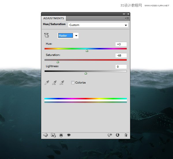
Task: Switch to the ADJUSTMENTS tab
Action: (x=53, y=18)
